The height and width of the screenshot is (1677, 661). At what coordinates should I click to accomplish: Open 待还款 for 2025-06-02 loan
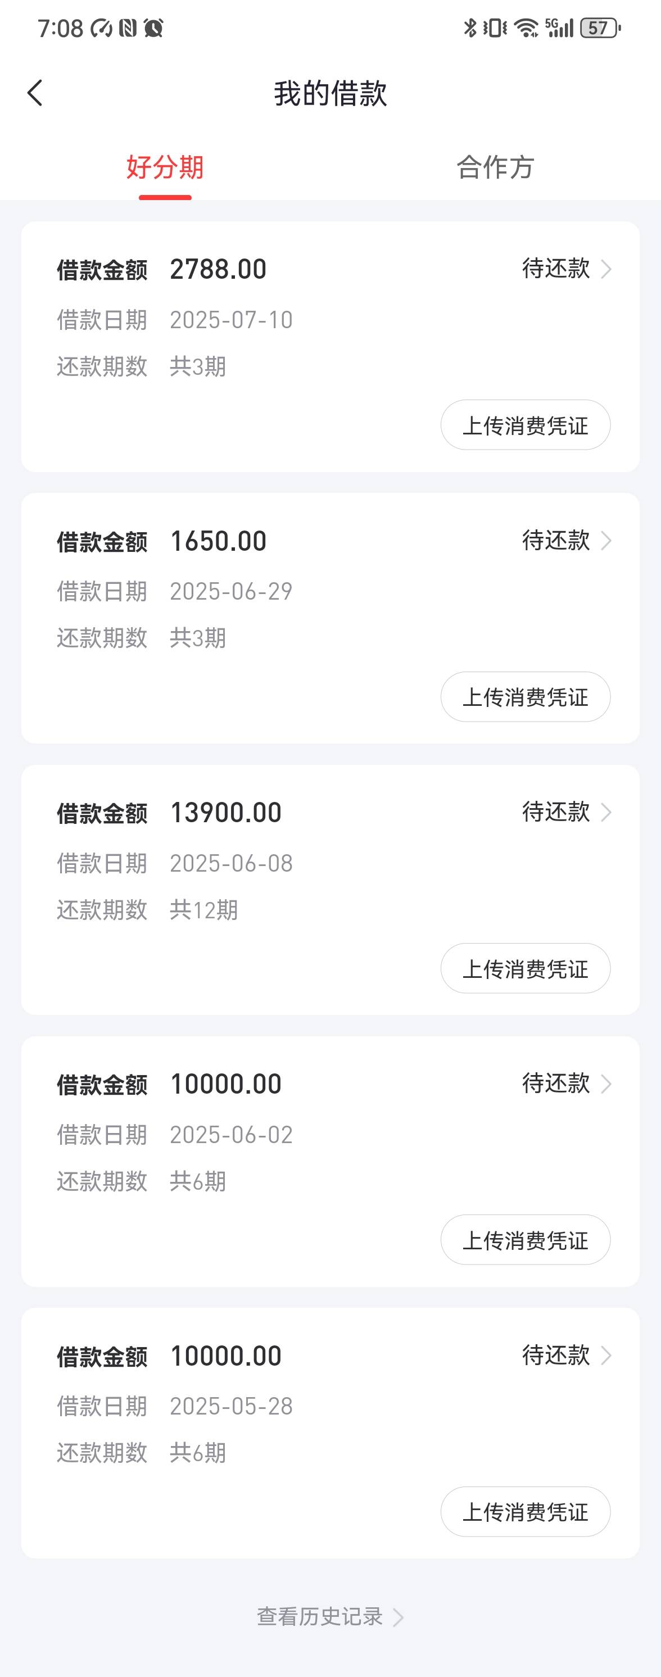pos(567,1084)
